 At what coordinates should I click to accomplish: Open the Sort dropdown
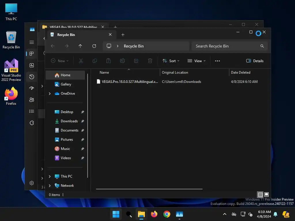pos(171,61)
